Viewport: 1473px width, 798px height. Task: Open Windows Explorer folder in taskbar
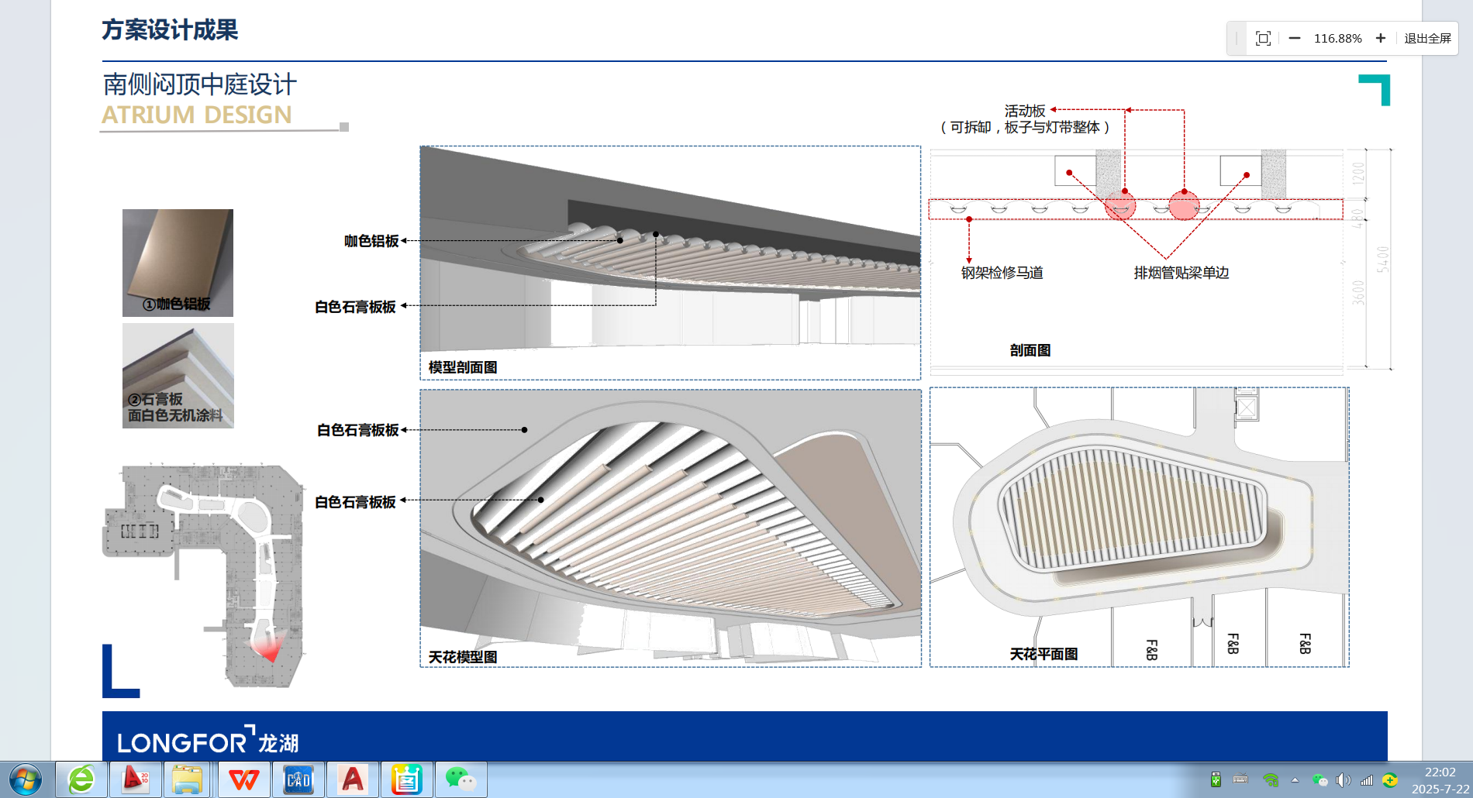(188, 779)
